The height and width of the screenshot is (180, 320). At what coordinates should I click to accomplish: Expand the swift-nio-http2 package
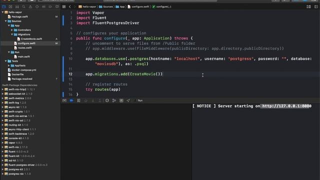pos(2,89)
